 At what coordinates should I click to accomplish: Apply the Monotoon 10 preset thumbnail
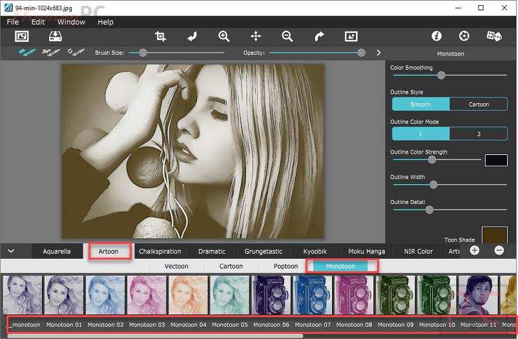click(x=437, y=295)
